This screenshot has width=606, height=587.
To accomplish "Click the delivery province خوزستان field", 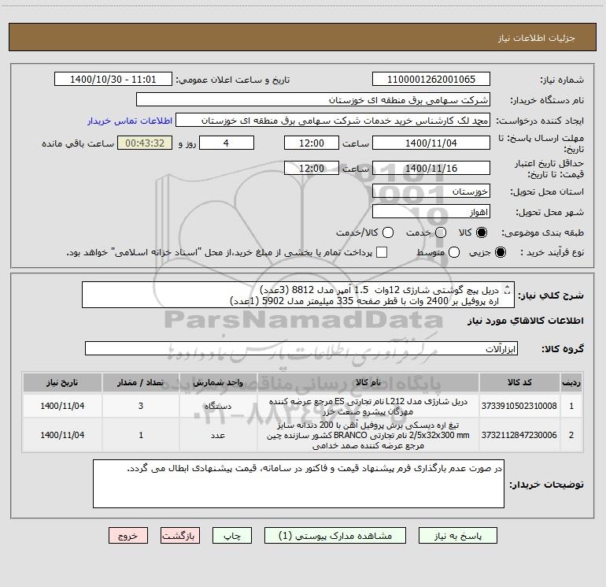I will (x=431, y=191).
